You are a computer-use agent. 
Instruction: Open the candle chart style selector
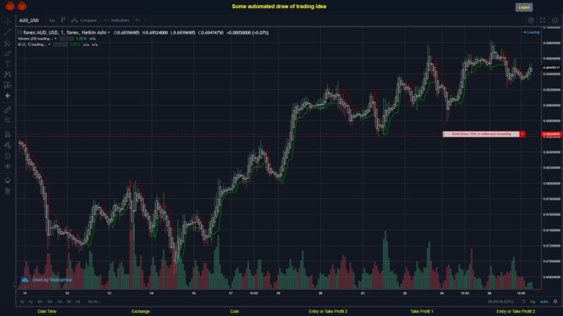coord(63,20)
